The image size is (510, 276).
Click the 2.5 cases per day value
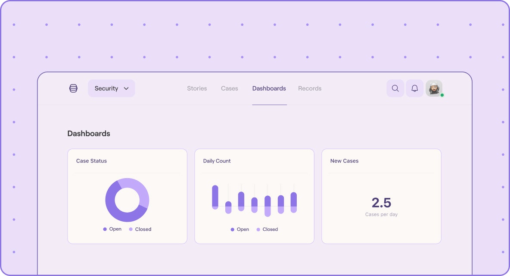pyautogui.click(x=382, y=203)
